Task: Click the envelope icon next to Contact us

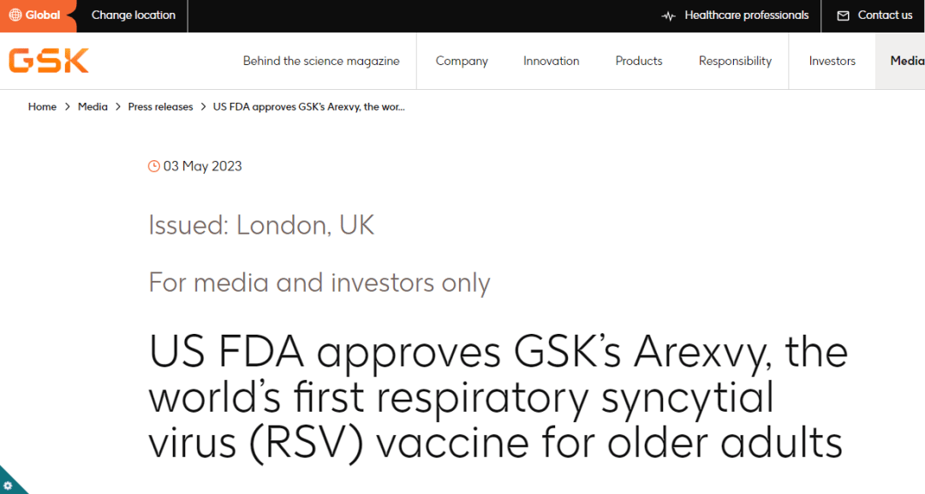Action: (844, 15)
